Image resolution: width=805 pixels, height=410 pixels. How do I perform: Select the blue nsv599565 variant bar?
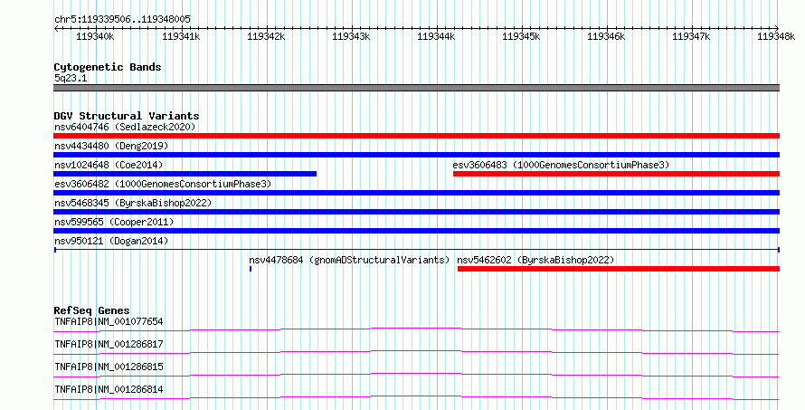pyautogui.click(x=416, y=231)
